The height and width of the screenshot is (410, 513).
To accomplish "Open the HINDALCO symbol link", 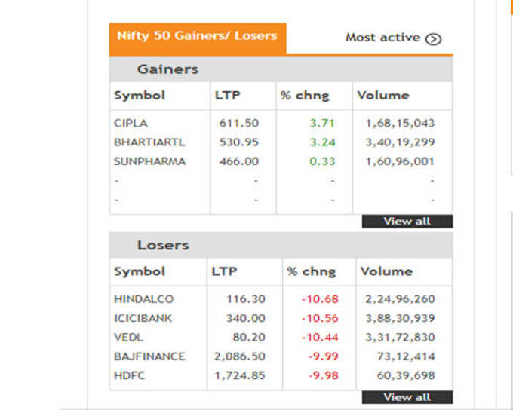I will 143,299.
